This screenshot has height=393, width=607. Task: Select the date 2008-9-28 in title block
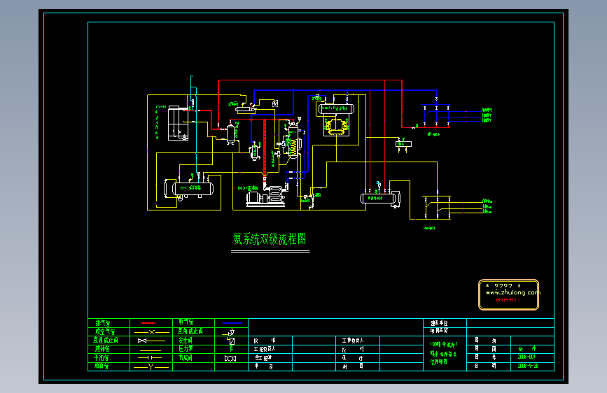coord(528,366)
